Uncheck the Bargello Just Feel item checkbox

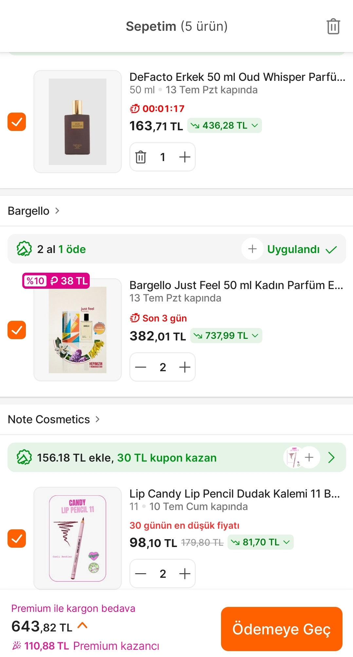(17, 330)
